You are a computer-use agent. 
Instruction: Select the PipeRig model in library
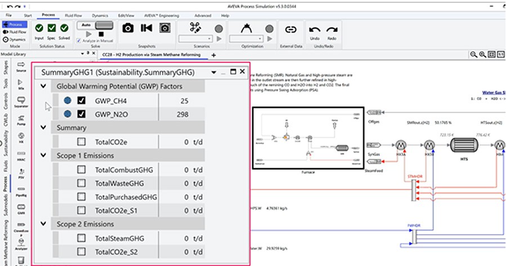21,191
